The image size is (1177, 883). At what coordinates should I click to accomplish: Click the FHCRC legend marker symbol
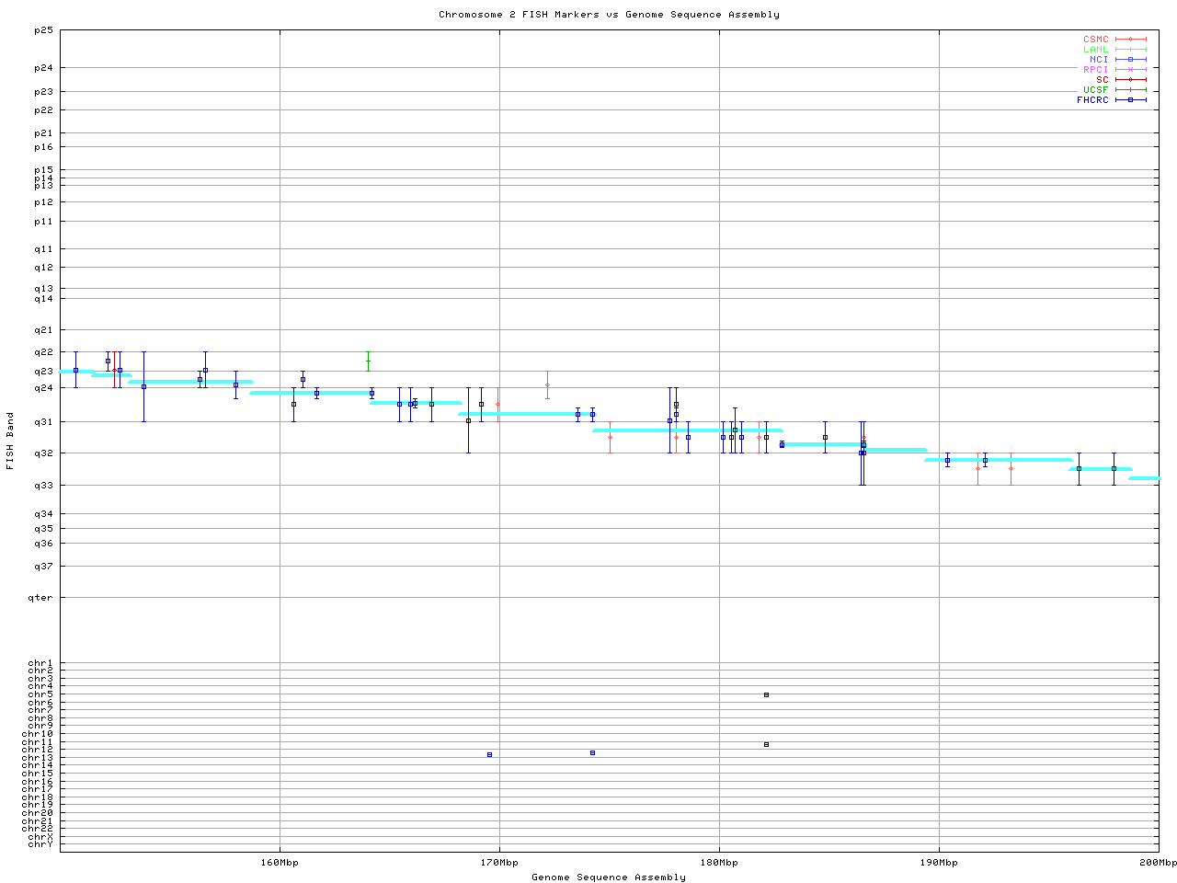click(x=1130, y=99)
